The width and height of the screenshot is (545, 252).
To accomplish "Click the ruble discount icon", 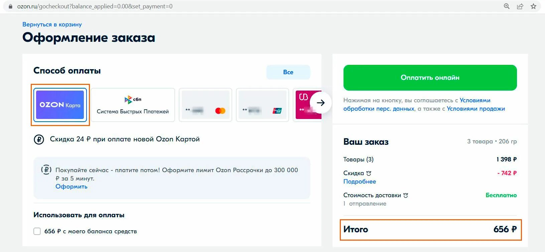I will tap(39, 139).
